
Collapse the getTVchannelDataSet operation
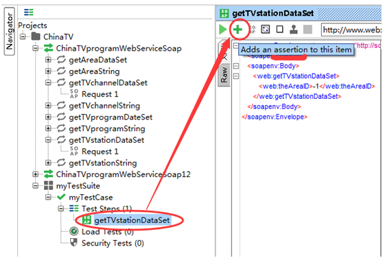point(48,83)
